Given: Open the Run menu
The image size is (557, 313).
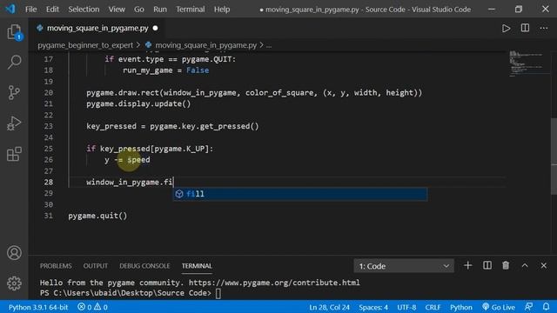Looking at the screenshot, I should tap(160, 10).
